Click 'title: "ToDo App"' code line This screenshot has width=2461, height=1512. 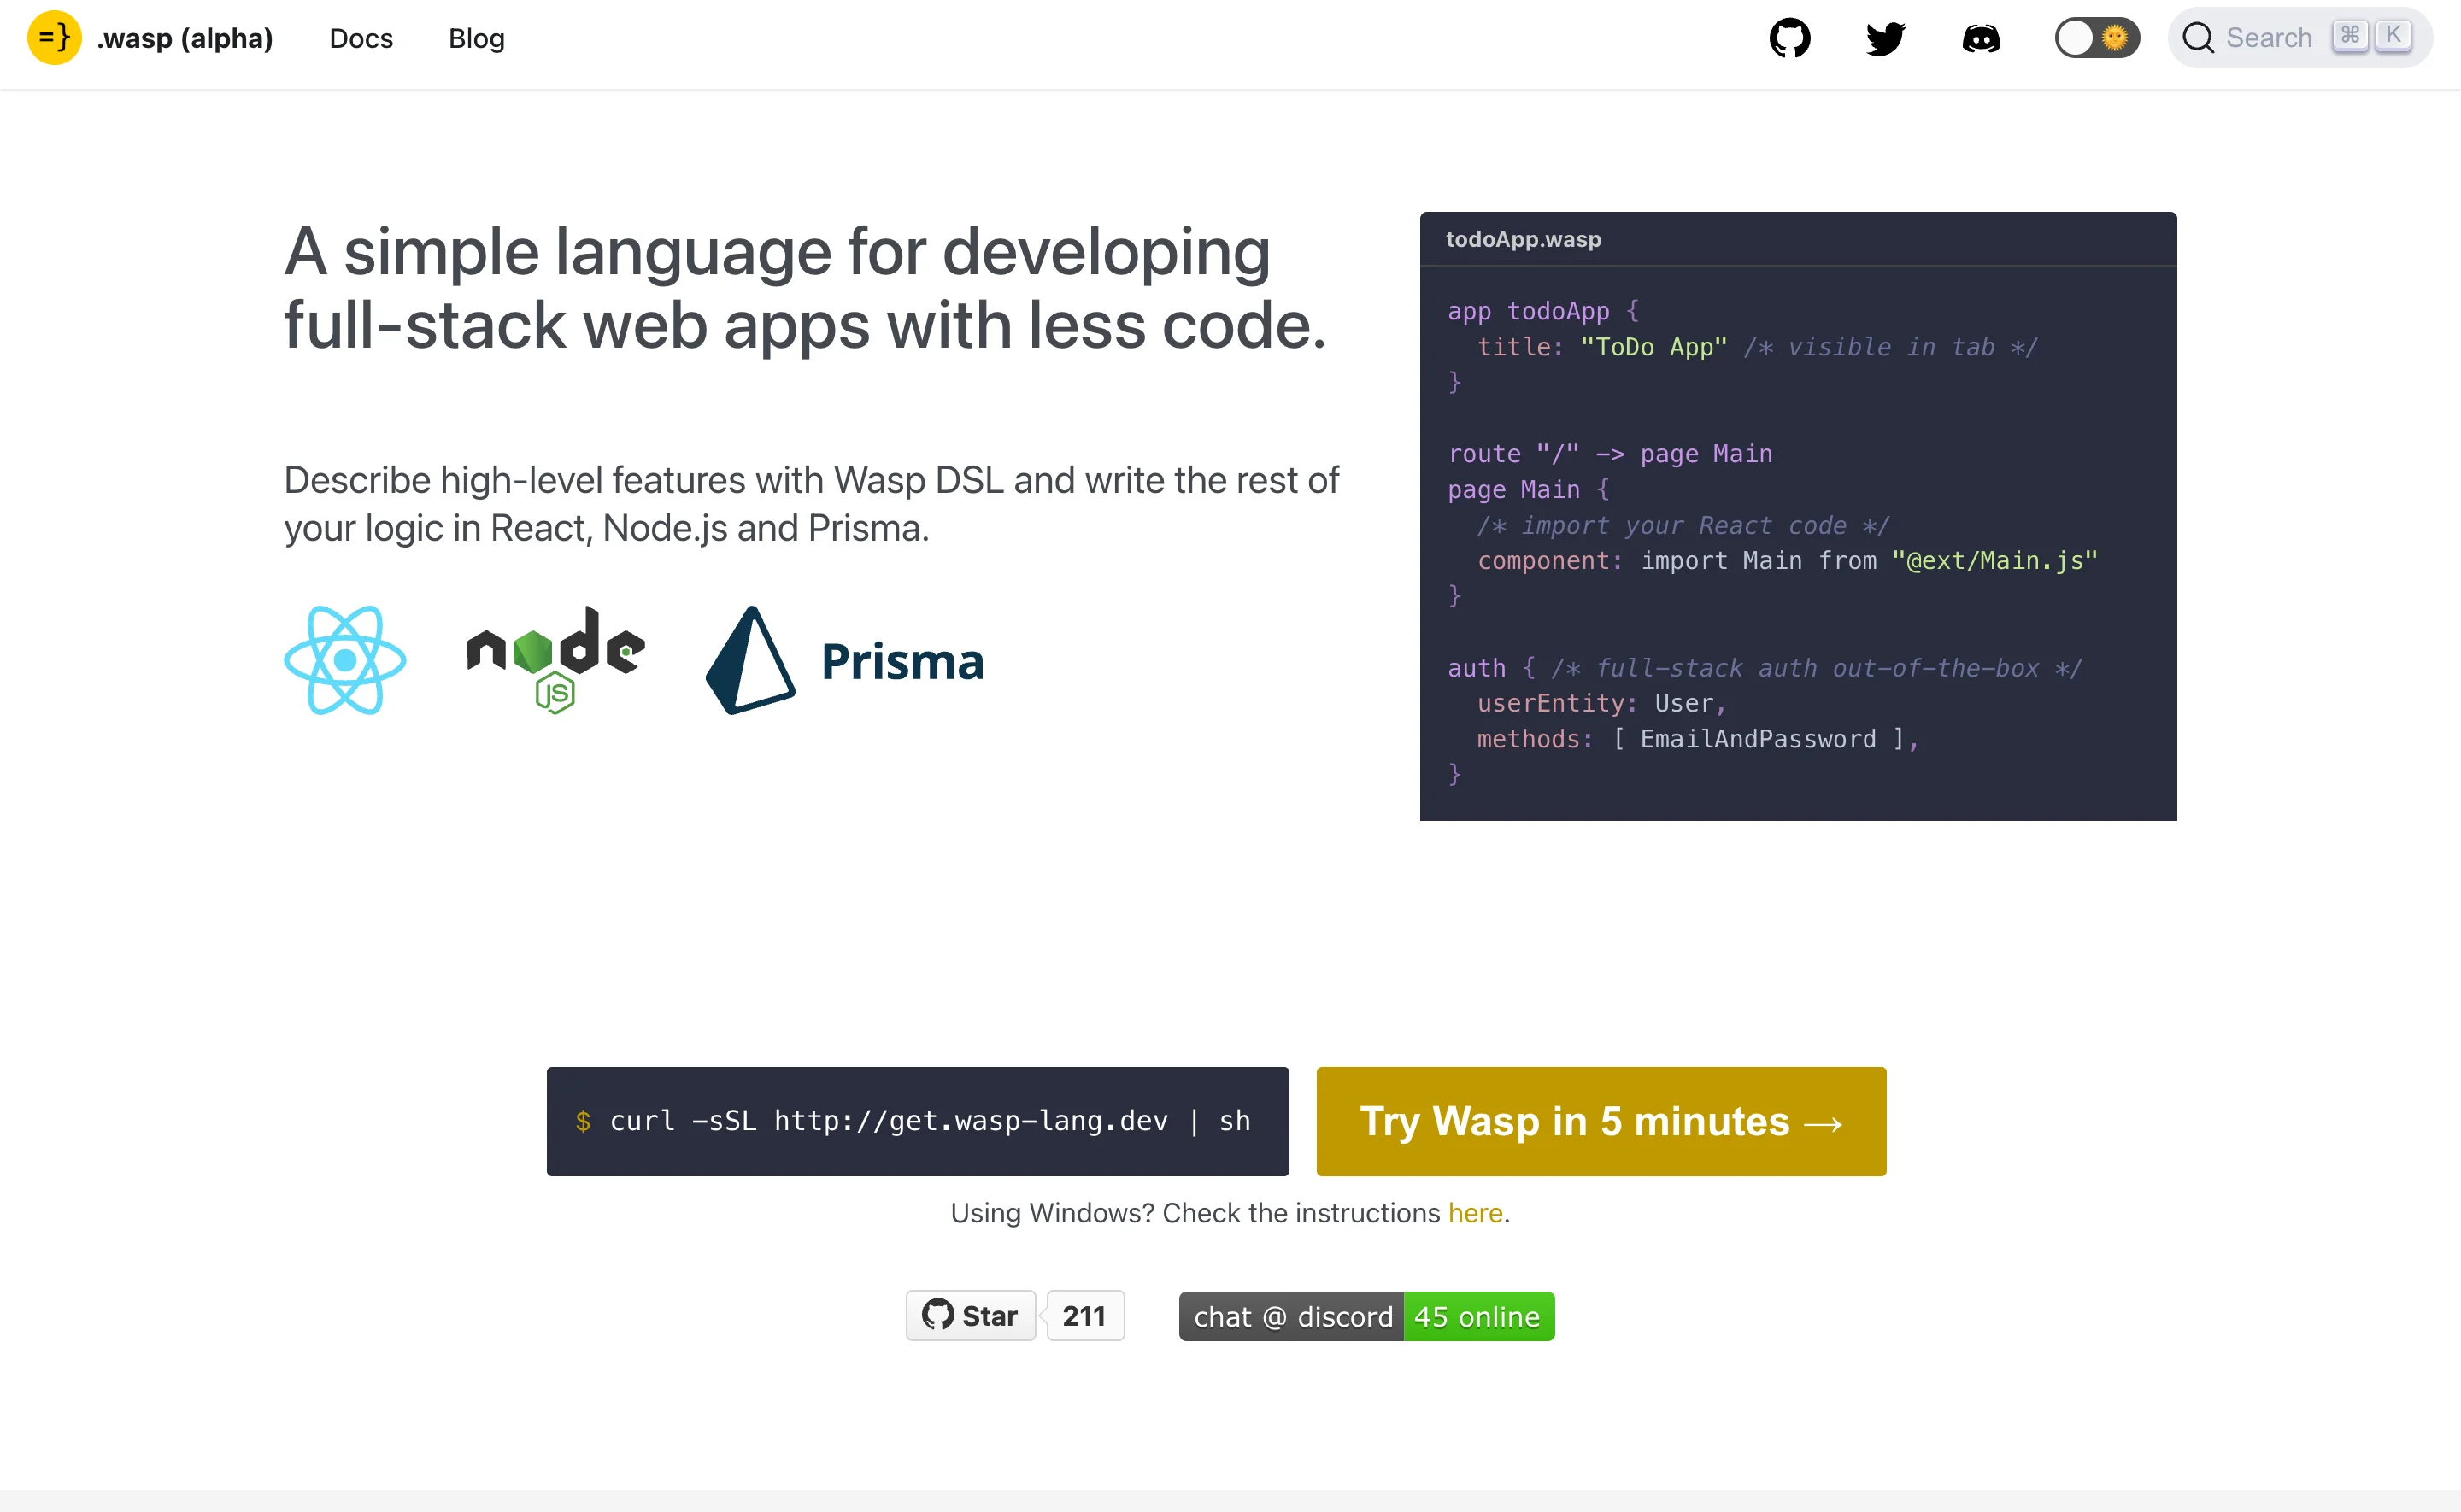[x=1603, y=347]
